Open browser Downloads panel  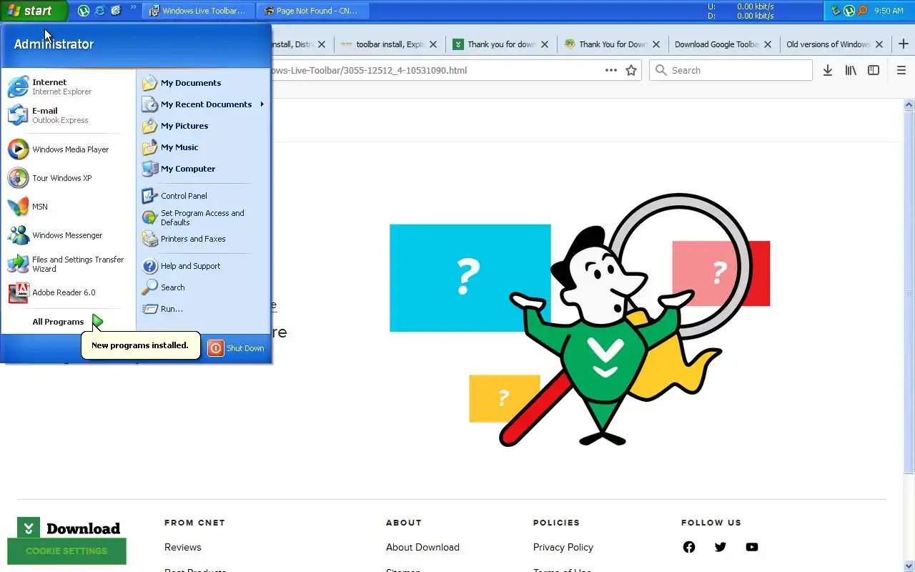pyautogui.click(x=827, y=70)
